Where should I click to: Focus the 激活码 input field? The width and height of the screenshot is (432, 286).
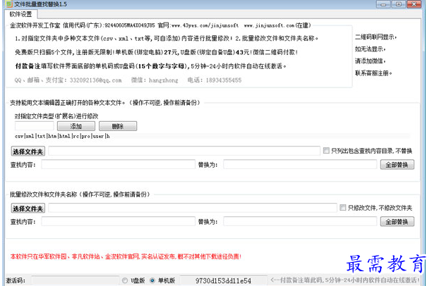[x=75, y=280]
